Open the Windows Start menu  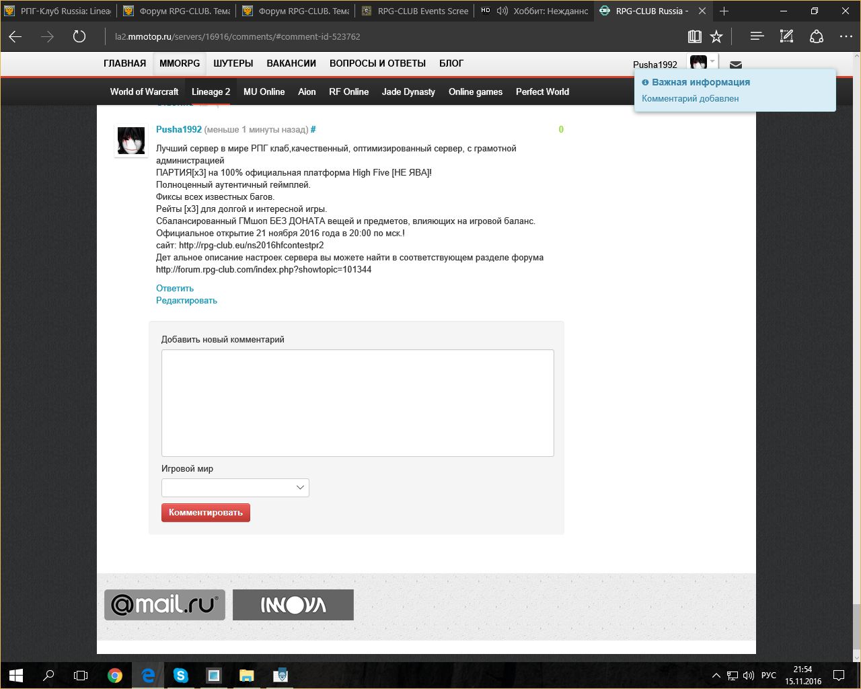click(16, 675)
